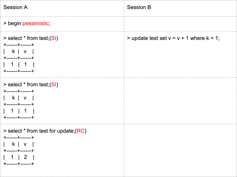Click the empty Session B cell beside "begin pessimistic"

coord(180,24)
